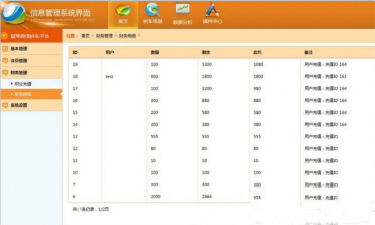Click the 琪琦微信拼车平台 sidebar header
375x225 pixels.
point(31,36)
